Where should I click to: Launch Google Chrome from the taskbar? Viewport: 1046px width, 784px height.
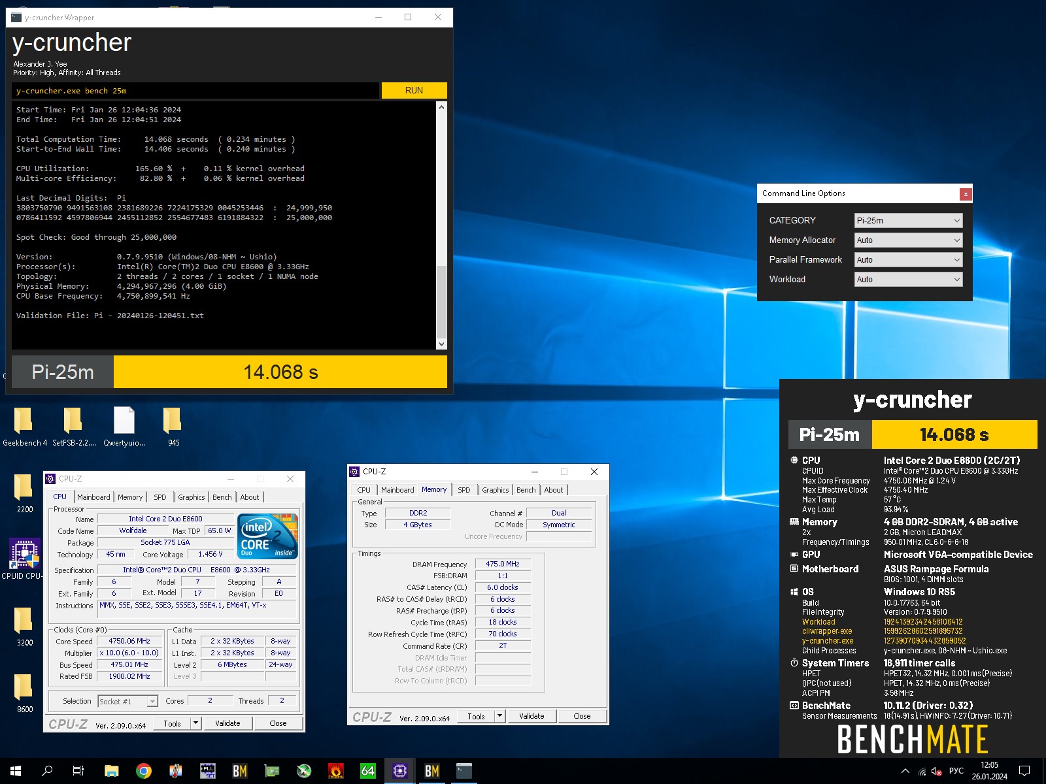(x=143, y=771)
